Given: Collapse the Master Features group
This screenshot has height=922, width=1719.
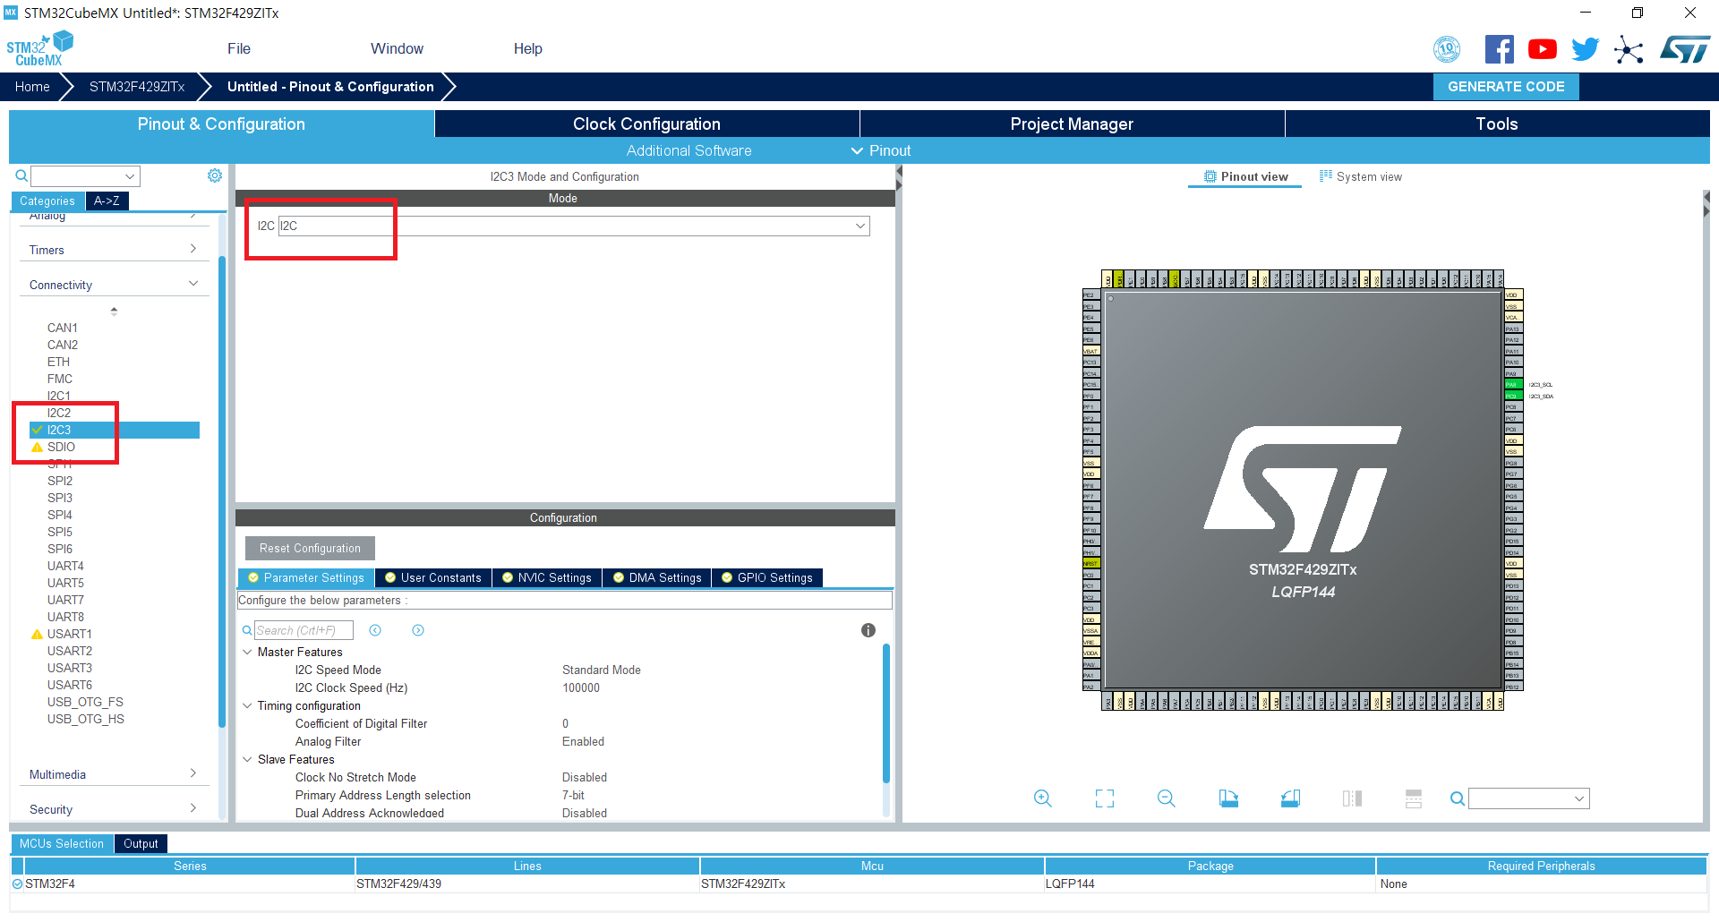Looking at the screenshot, I should point(247,652).
